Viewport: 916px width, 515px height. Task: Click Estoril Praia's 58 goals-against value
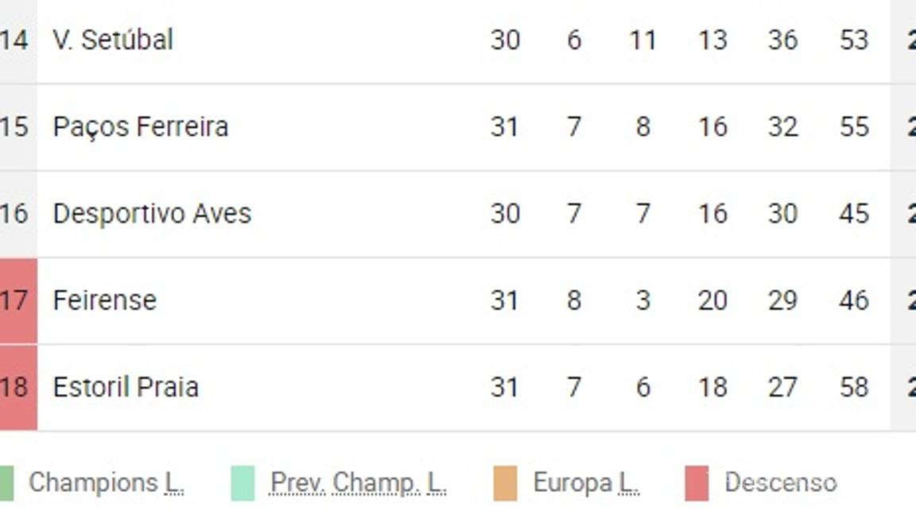point(853,387)
